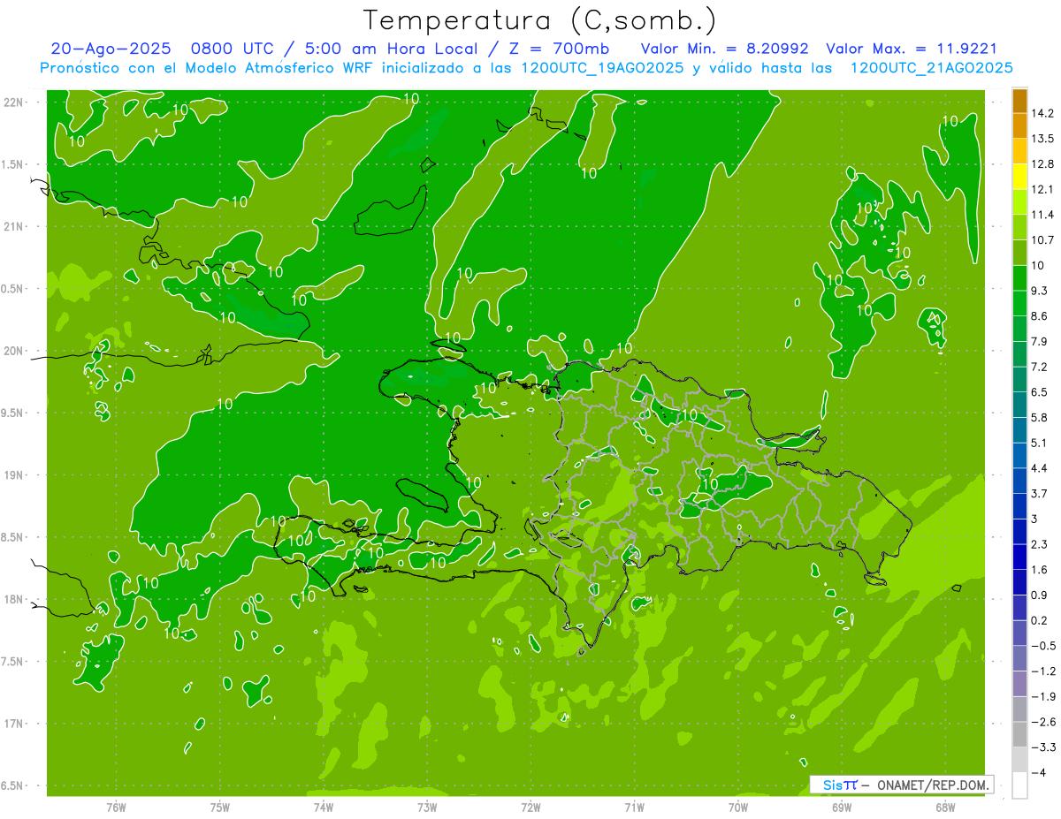
Task: Pick the yellow swatch between 12.8 and 12.1
Action: point(1019,177)
